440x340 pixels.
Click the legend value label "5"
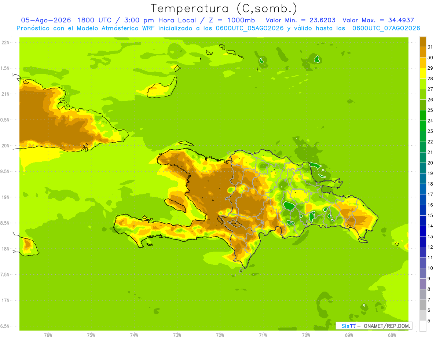point(429,321)
